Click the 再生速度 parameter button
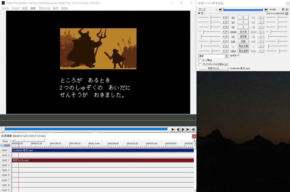290x192 pixels. click(243, 51)
